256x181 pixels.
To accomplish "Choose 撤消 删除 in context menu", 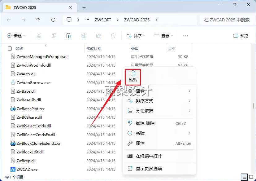I will (x=159, y=123).
